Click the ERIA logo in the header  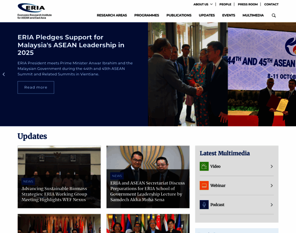[x=35, y=11]
